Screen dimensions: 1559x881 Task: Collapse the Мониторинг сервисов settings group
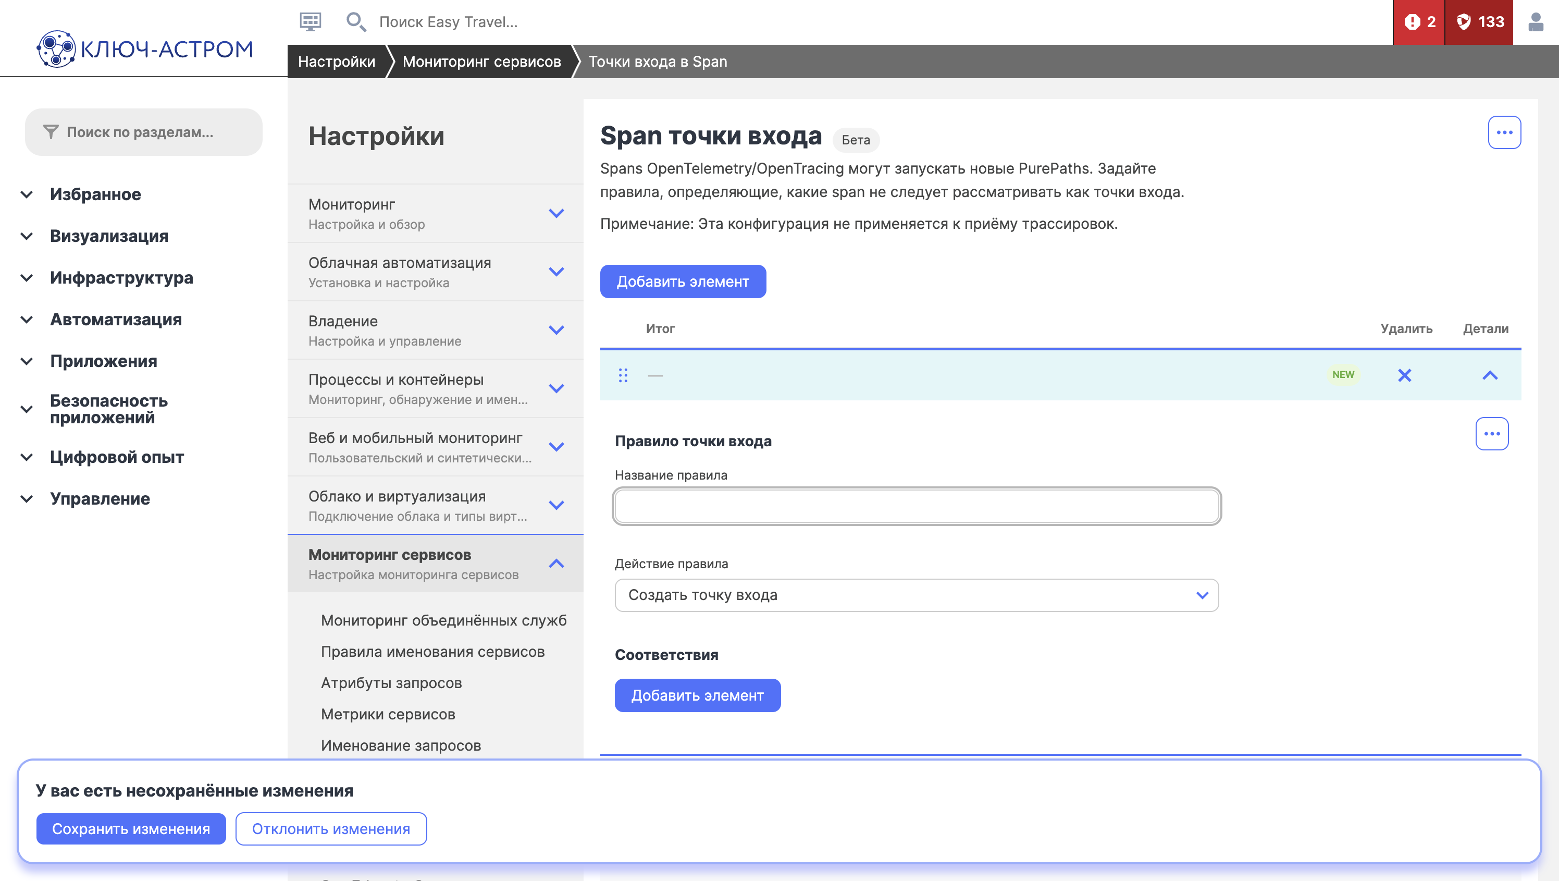coord(556,564)
